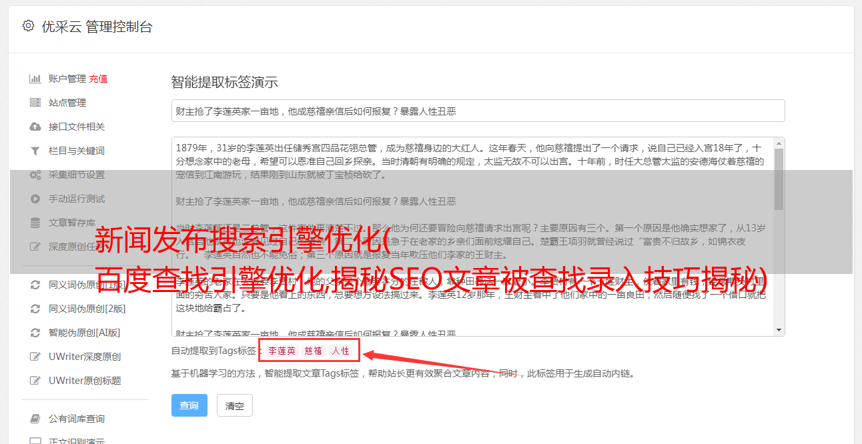Click the refresh icon beside 同义词伪原创[2版]
Viewport: 862px width, 444px height.
coord(35,309)
